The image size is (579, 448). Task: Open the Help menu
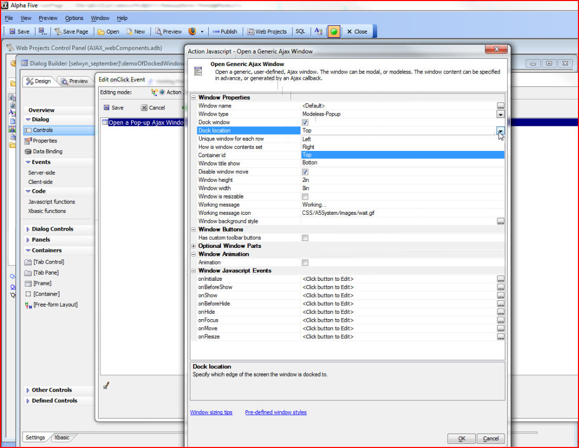122,18
